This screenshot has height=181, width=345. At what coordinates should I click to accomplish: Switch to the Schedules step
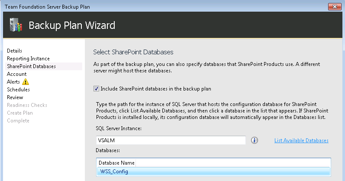[18, 90]
